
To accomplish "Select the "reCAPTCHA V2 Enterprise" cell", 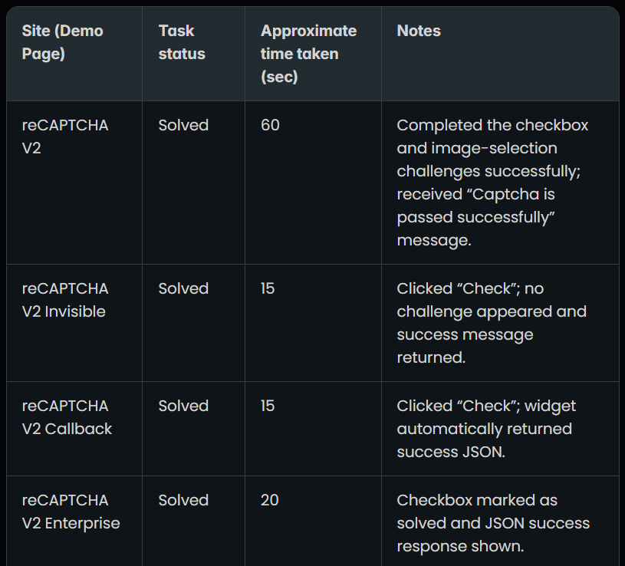I will [x=71, y=512].
